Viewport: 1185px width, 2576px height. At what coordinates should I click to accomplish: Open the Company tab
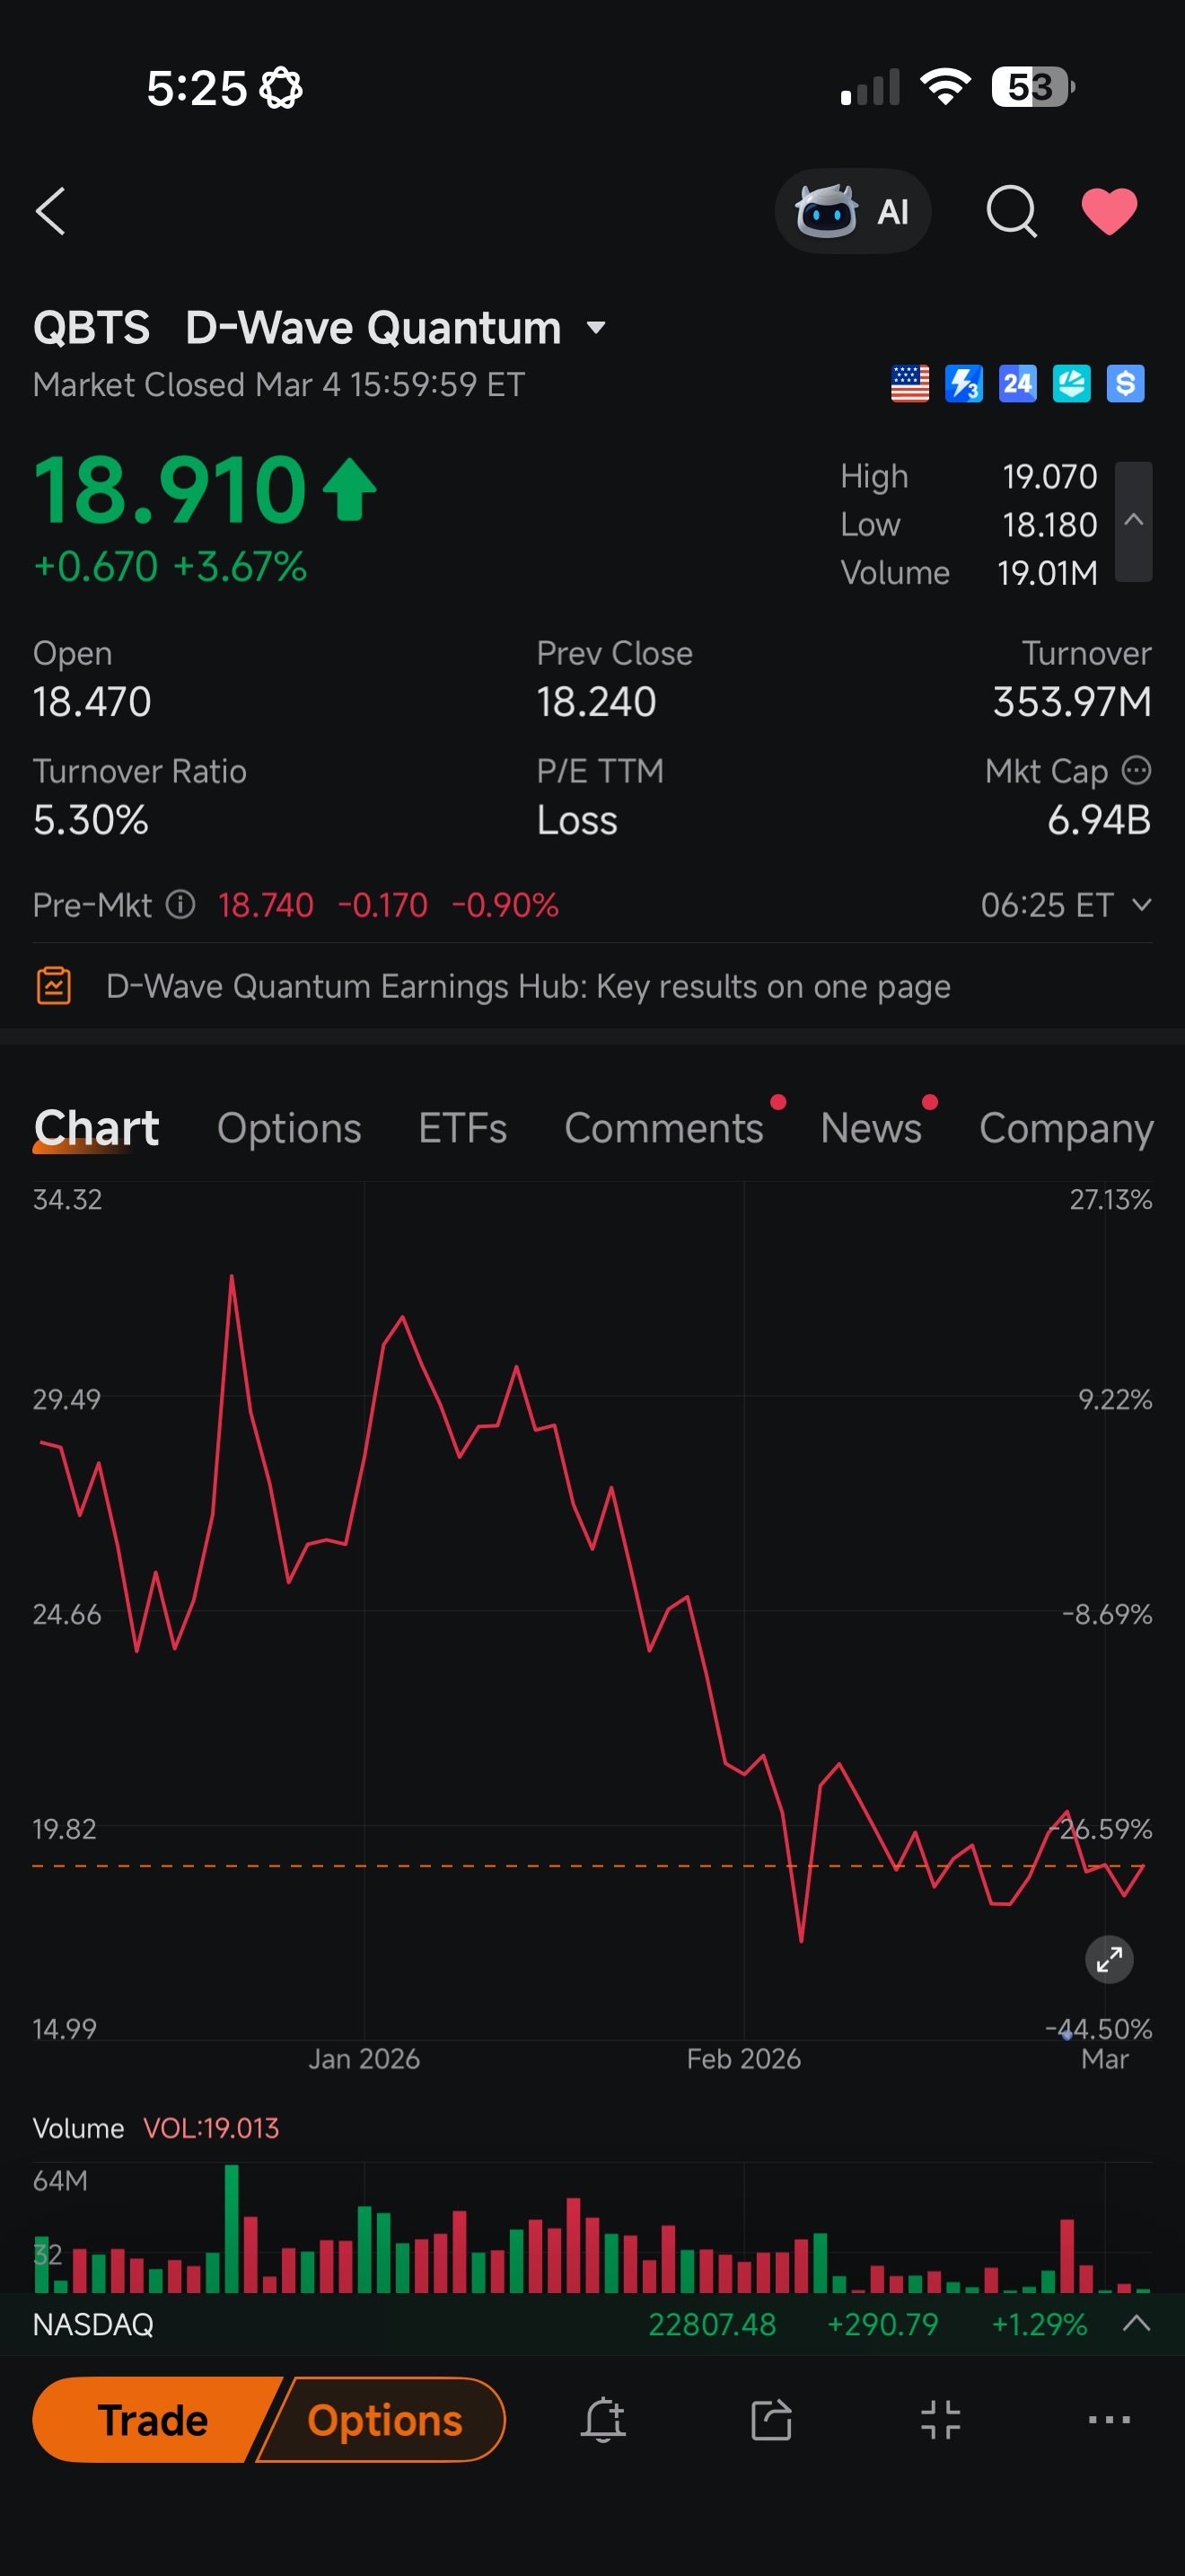coord(1066,1128)
